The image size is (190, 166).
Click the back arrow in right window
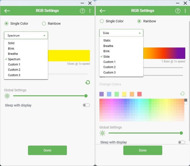pyautogui.click(x=102, y=11)
